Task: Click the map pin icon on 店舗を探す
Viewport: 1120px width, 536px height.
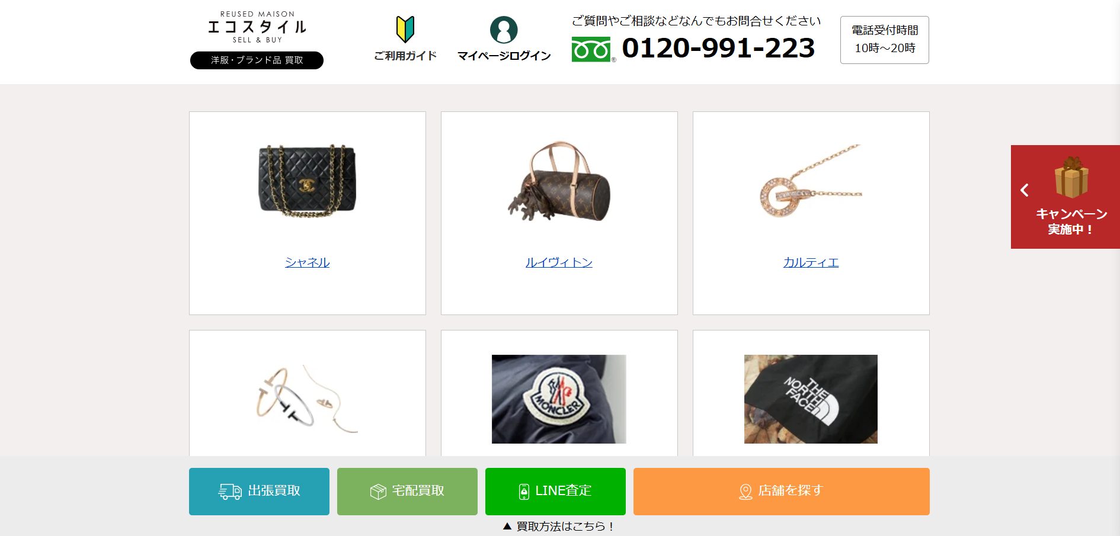Action: click(745, 492)
